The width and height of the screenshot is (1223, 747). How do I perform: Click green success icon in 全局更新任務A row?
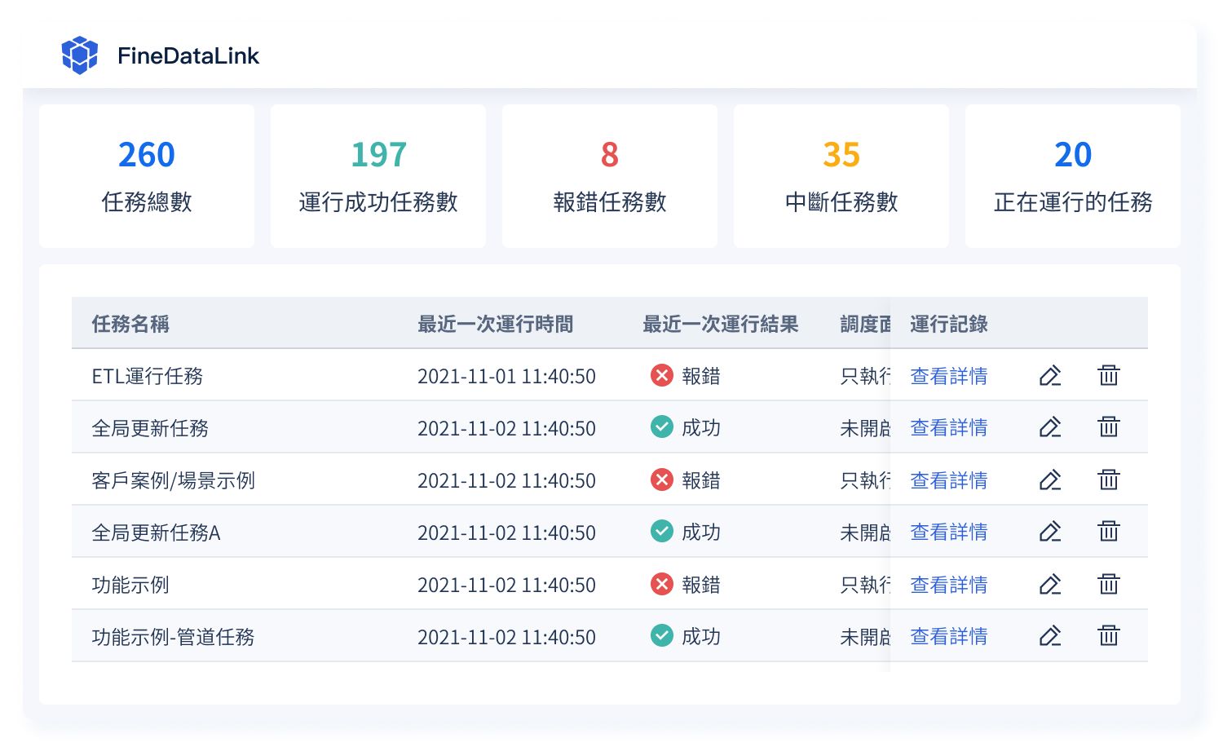pyautogui.click(x=661, y=531)
